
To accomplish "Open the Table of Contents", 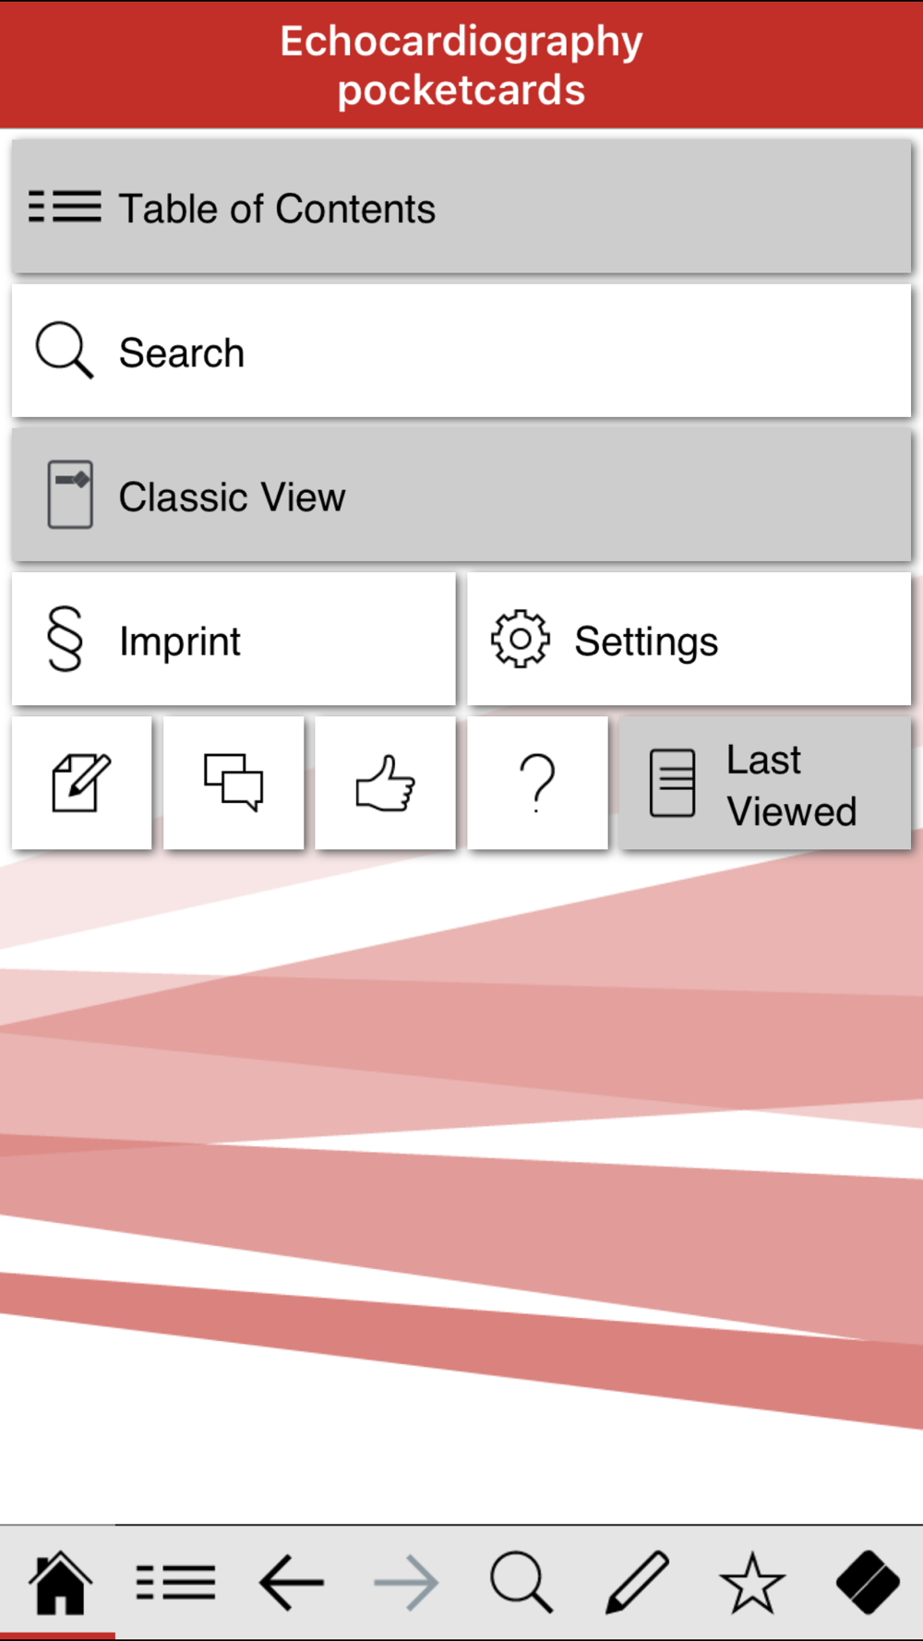I will point(461,207).
